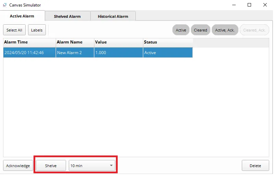Screen dimensions: 275x175
Task: Sort by the Alarm Time column header
Action: click(29, 42)
